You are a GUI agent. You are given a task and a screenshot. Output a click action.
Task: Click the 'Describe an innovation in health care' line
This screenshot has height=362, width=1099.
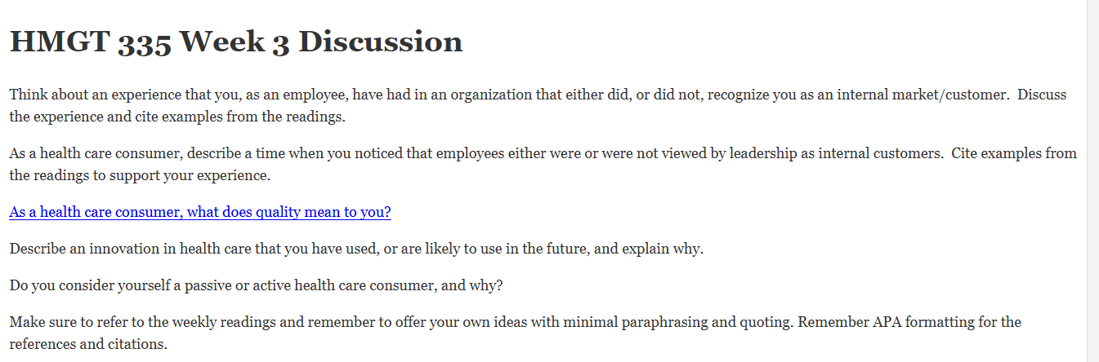pyautogui.click(x=356, y=249)
